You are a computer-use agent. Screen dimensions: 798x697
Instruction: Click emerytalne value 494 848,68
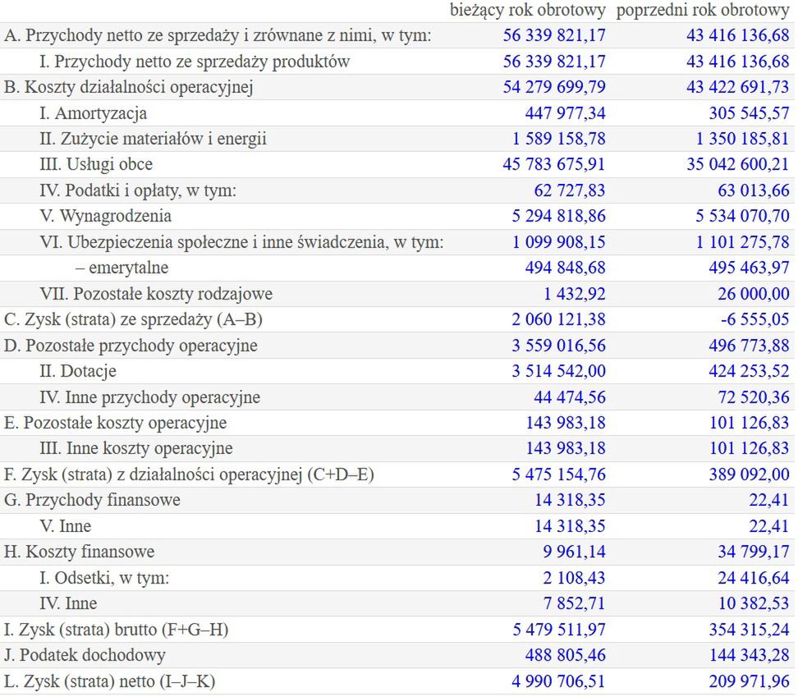(566, 268)
